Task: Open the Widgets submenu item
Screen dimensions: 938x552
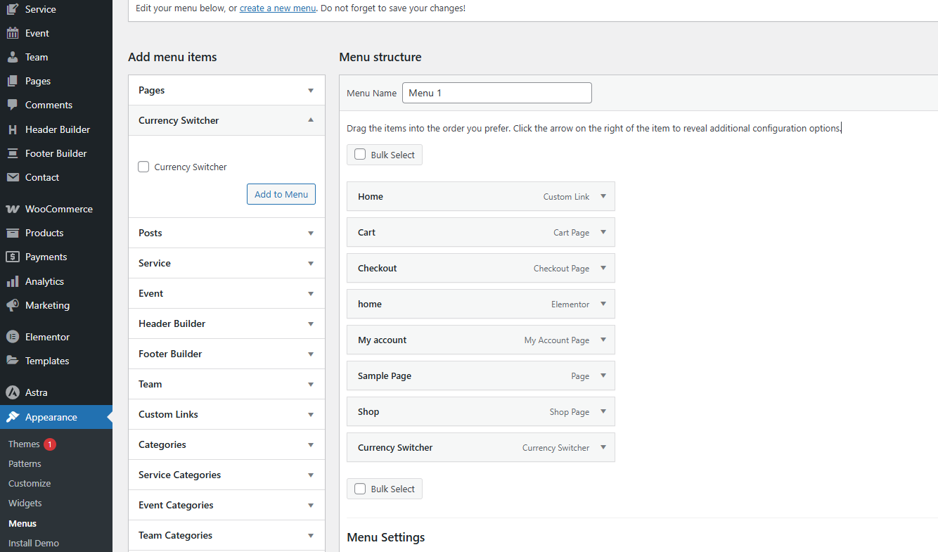Action: pos(25,503)
